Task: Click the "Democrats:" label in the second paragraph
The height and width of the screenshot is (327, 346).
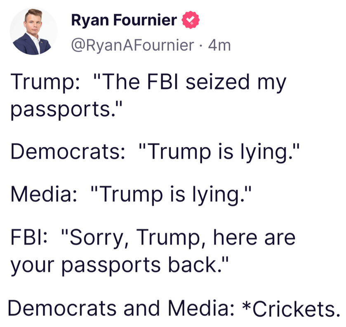Action: pyautogui.click(x=68, y=151)
